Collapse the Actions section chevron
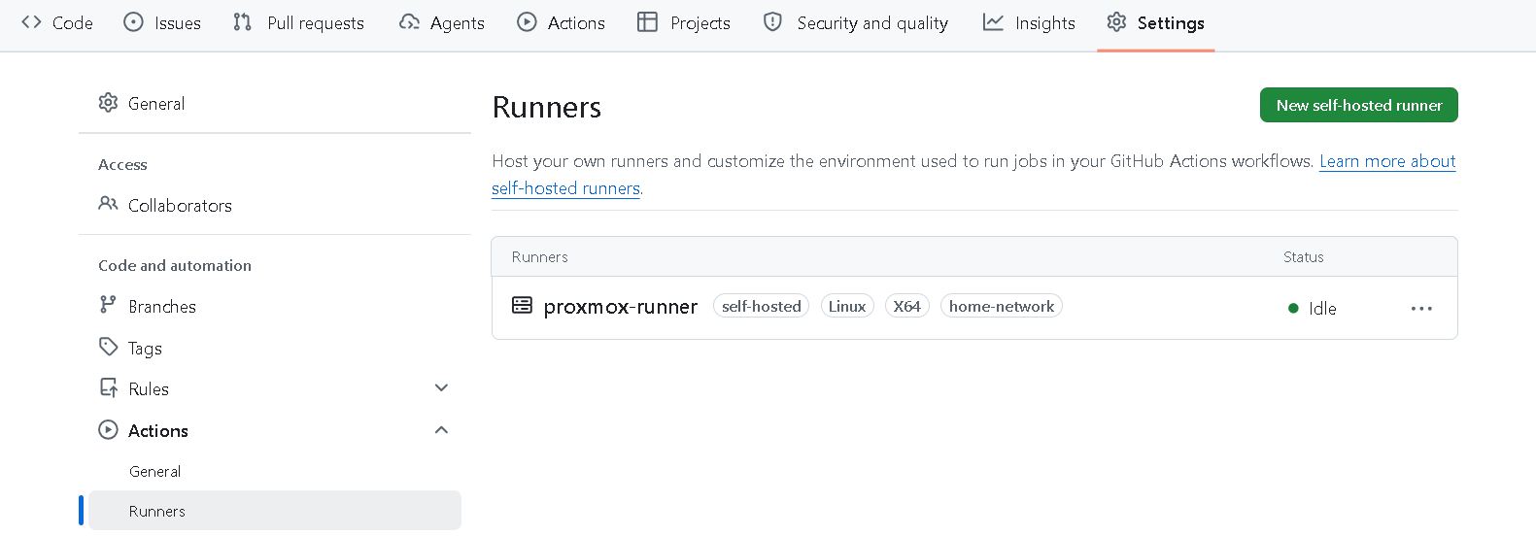Viewport: 1536px width, 536px height. click(x=441, y=430)
